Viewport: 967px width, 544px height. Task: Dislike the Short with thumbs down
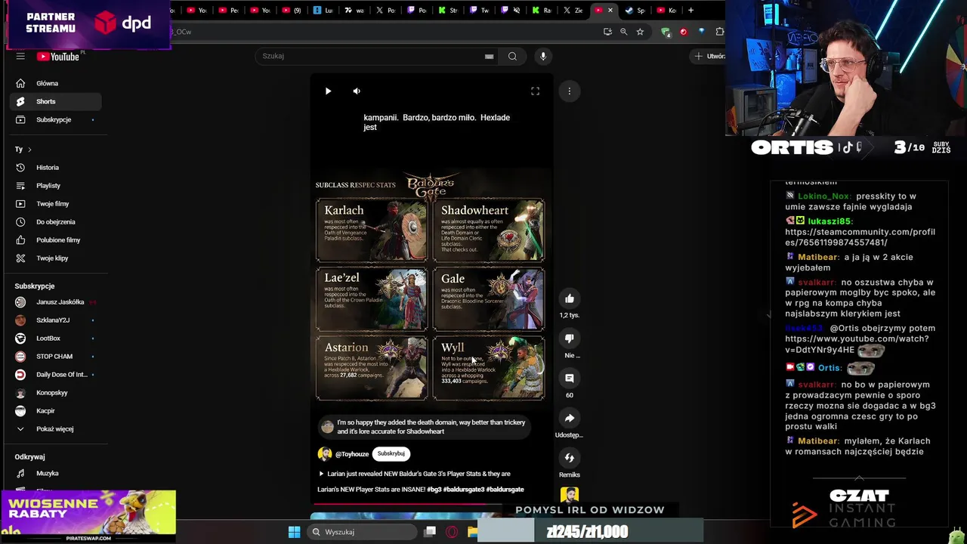[x=570, y=338]
